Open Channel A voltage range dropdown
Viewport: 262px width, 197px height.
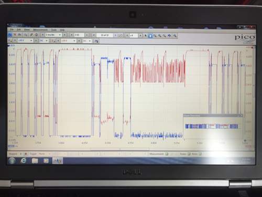[x=26, y=40]
